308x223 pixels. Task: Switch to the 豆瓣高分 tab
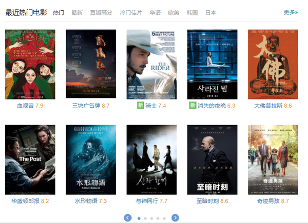(101, 13)
